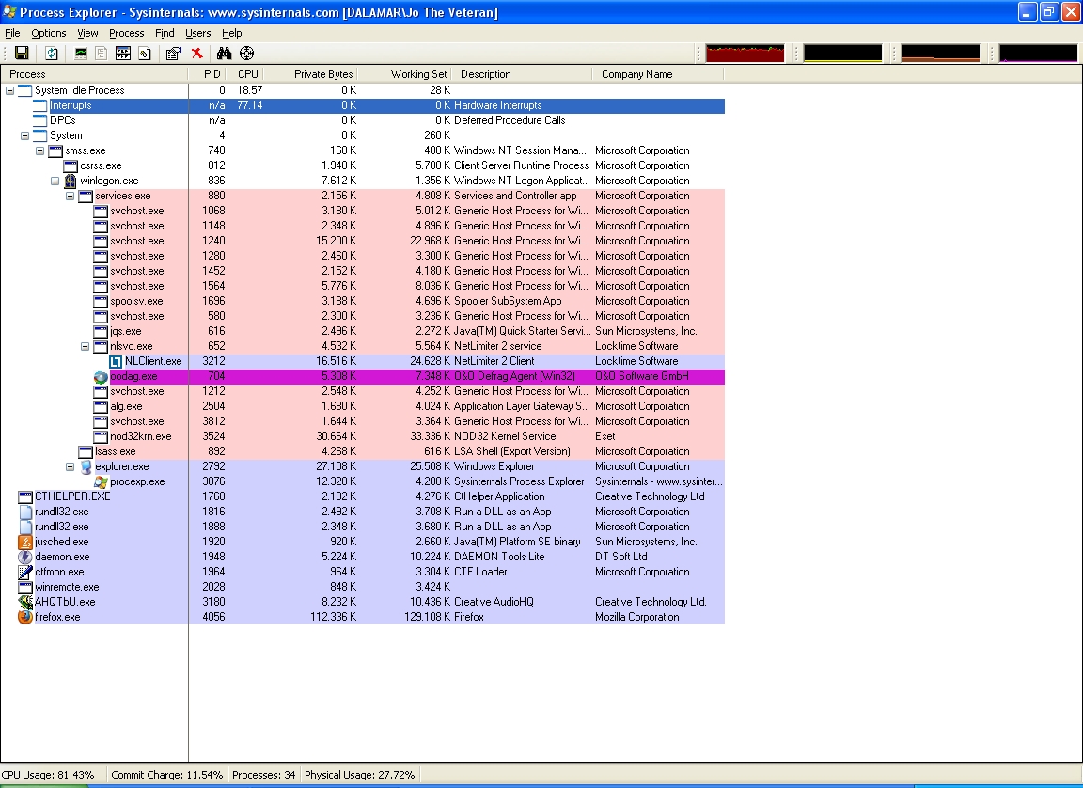1083x788 pixels.
Task: Click the commit history mini graph with yellow line
Action: point(842,54)
